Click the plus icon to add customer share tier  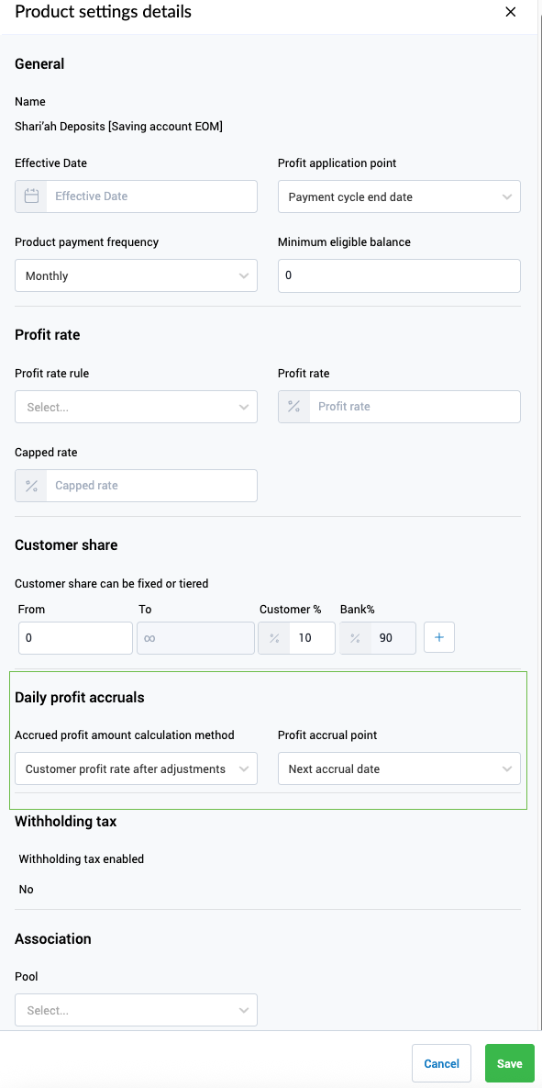coord(438,637)
